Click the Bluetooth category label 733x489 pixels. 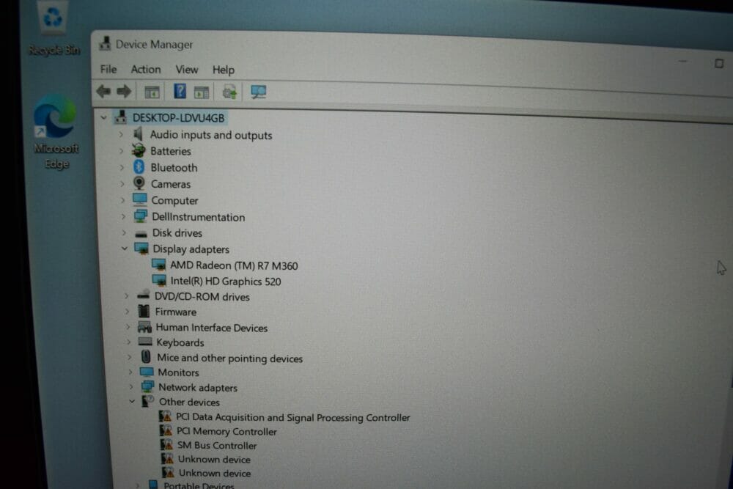tap(174, 167)
